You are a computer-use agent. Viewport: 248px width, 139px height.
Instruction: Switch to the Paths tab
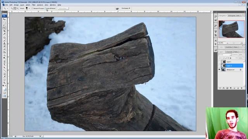[x=236, y=52]
